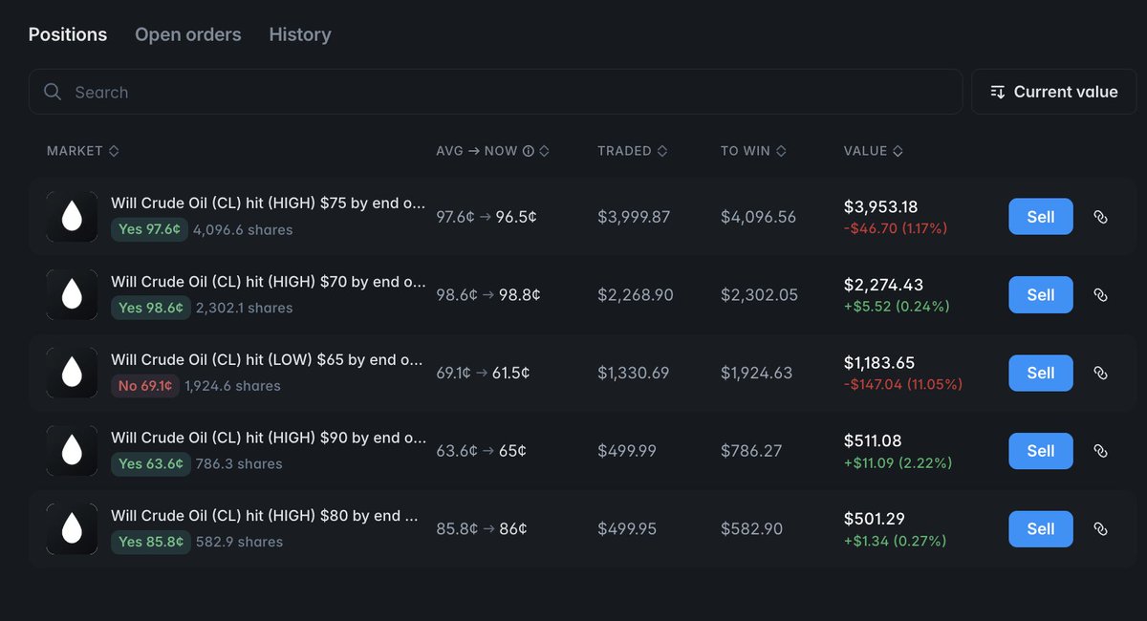
Task: Click the $2,268.90 traded amount
Action: coord(636,295)
